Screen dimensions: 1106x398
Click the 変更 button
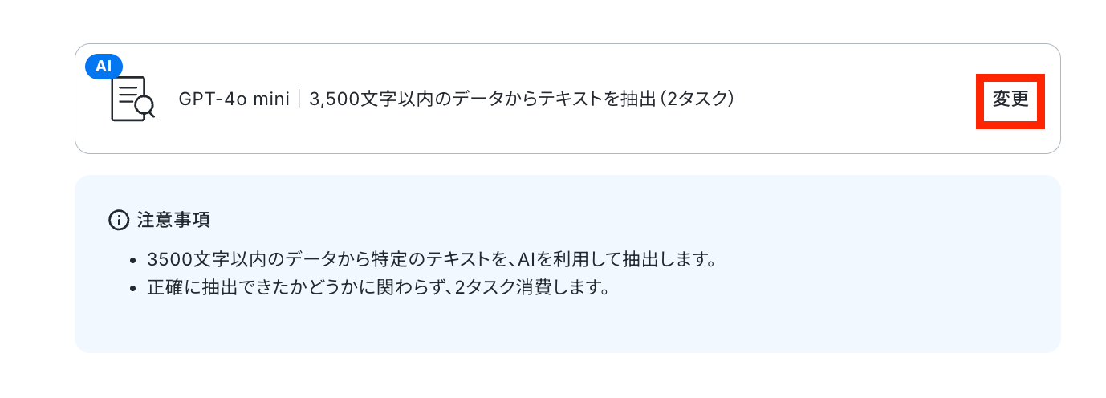pyautogui.click(x=1010, y=100)
